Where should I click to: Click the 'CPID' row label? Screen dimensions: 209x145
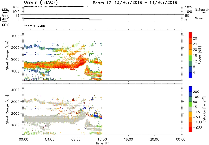click(x=6, y=25)
